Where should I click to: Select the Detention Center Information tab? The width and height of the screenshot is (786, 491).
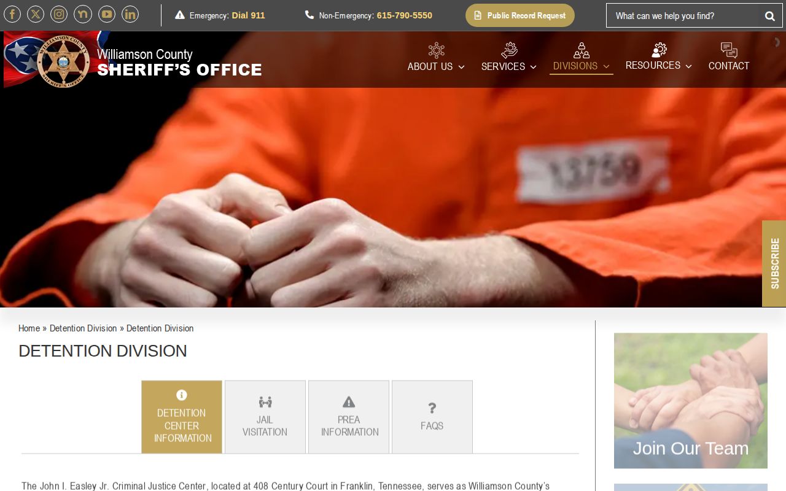182,417
